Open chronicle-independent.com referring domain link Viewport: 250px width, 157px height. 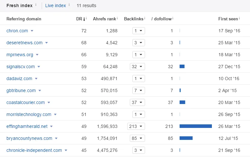tap(34, 150)
